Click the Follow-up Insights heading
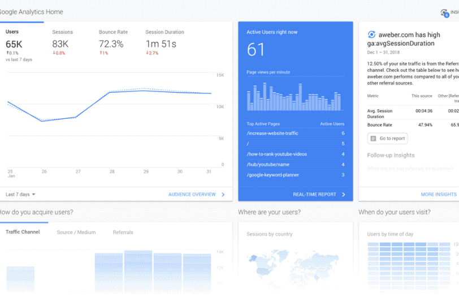 [391, 155]
